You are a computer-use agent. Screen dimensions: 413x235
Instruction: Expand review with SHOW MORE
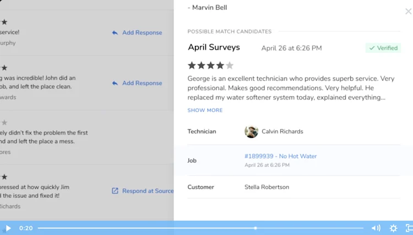205,110
